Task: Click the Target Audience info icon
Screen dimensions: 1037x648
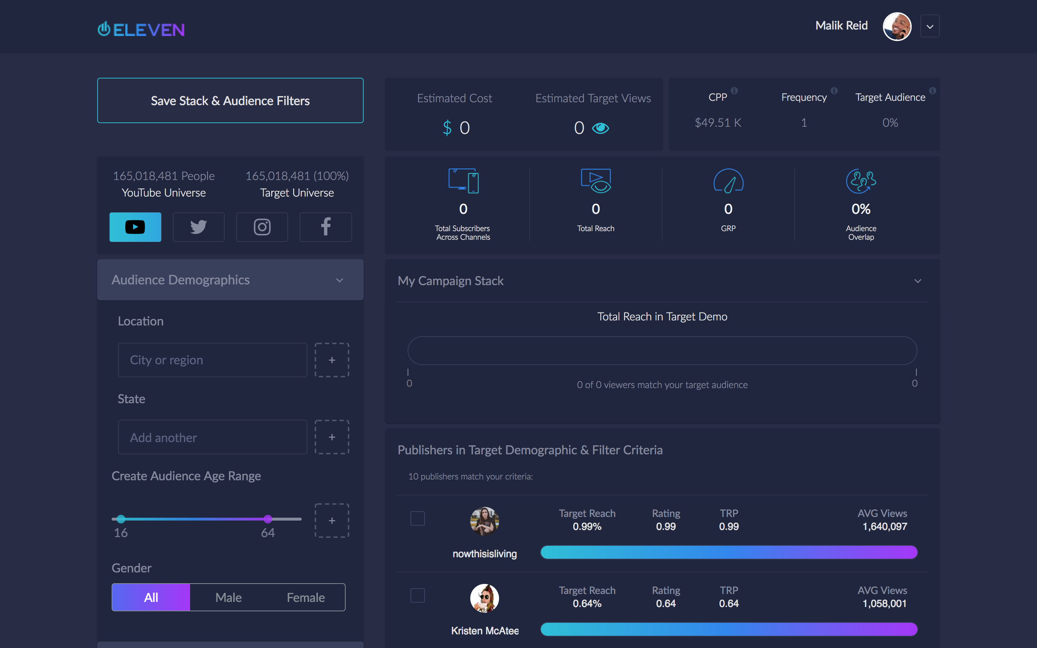Action: [x=933, y=90]
